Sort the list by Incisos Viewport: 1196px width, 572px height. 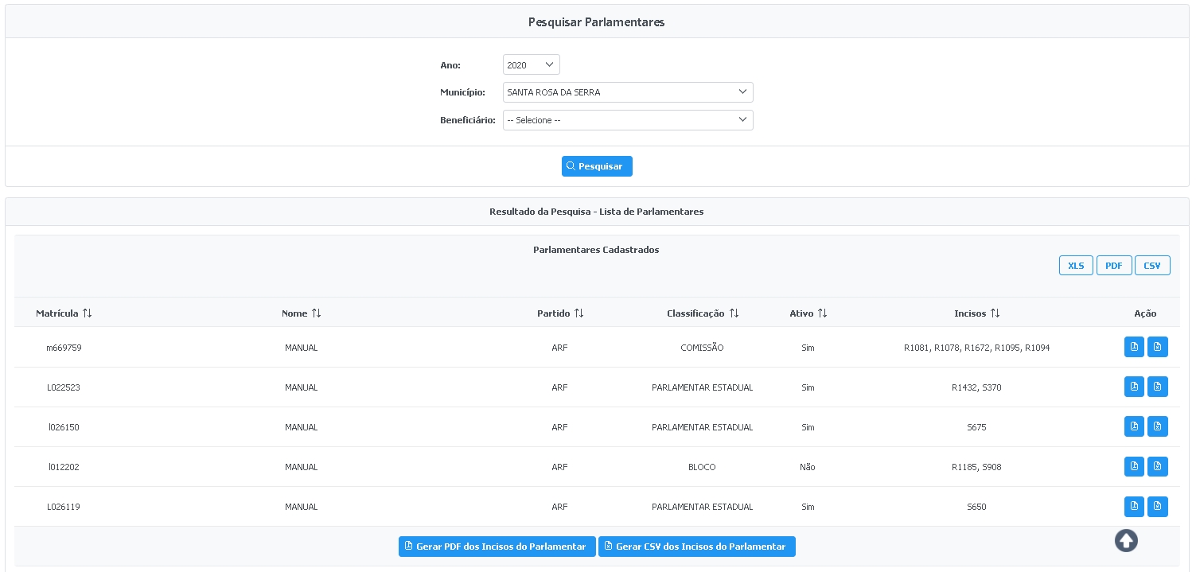coord(995,313)
